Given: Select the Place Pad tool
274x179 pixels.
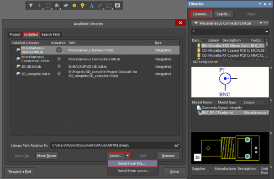Looking at the screenshot, I should click(66, 5).
